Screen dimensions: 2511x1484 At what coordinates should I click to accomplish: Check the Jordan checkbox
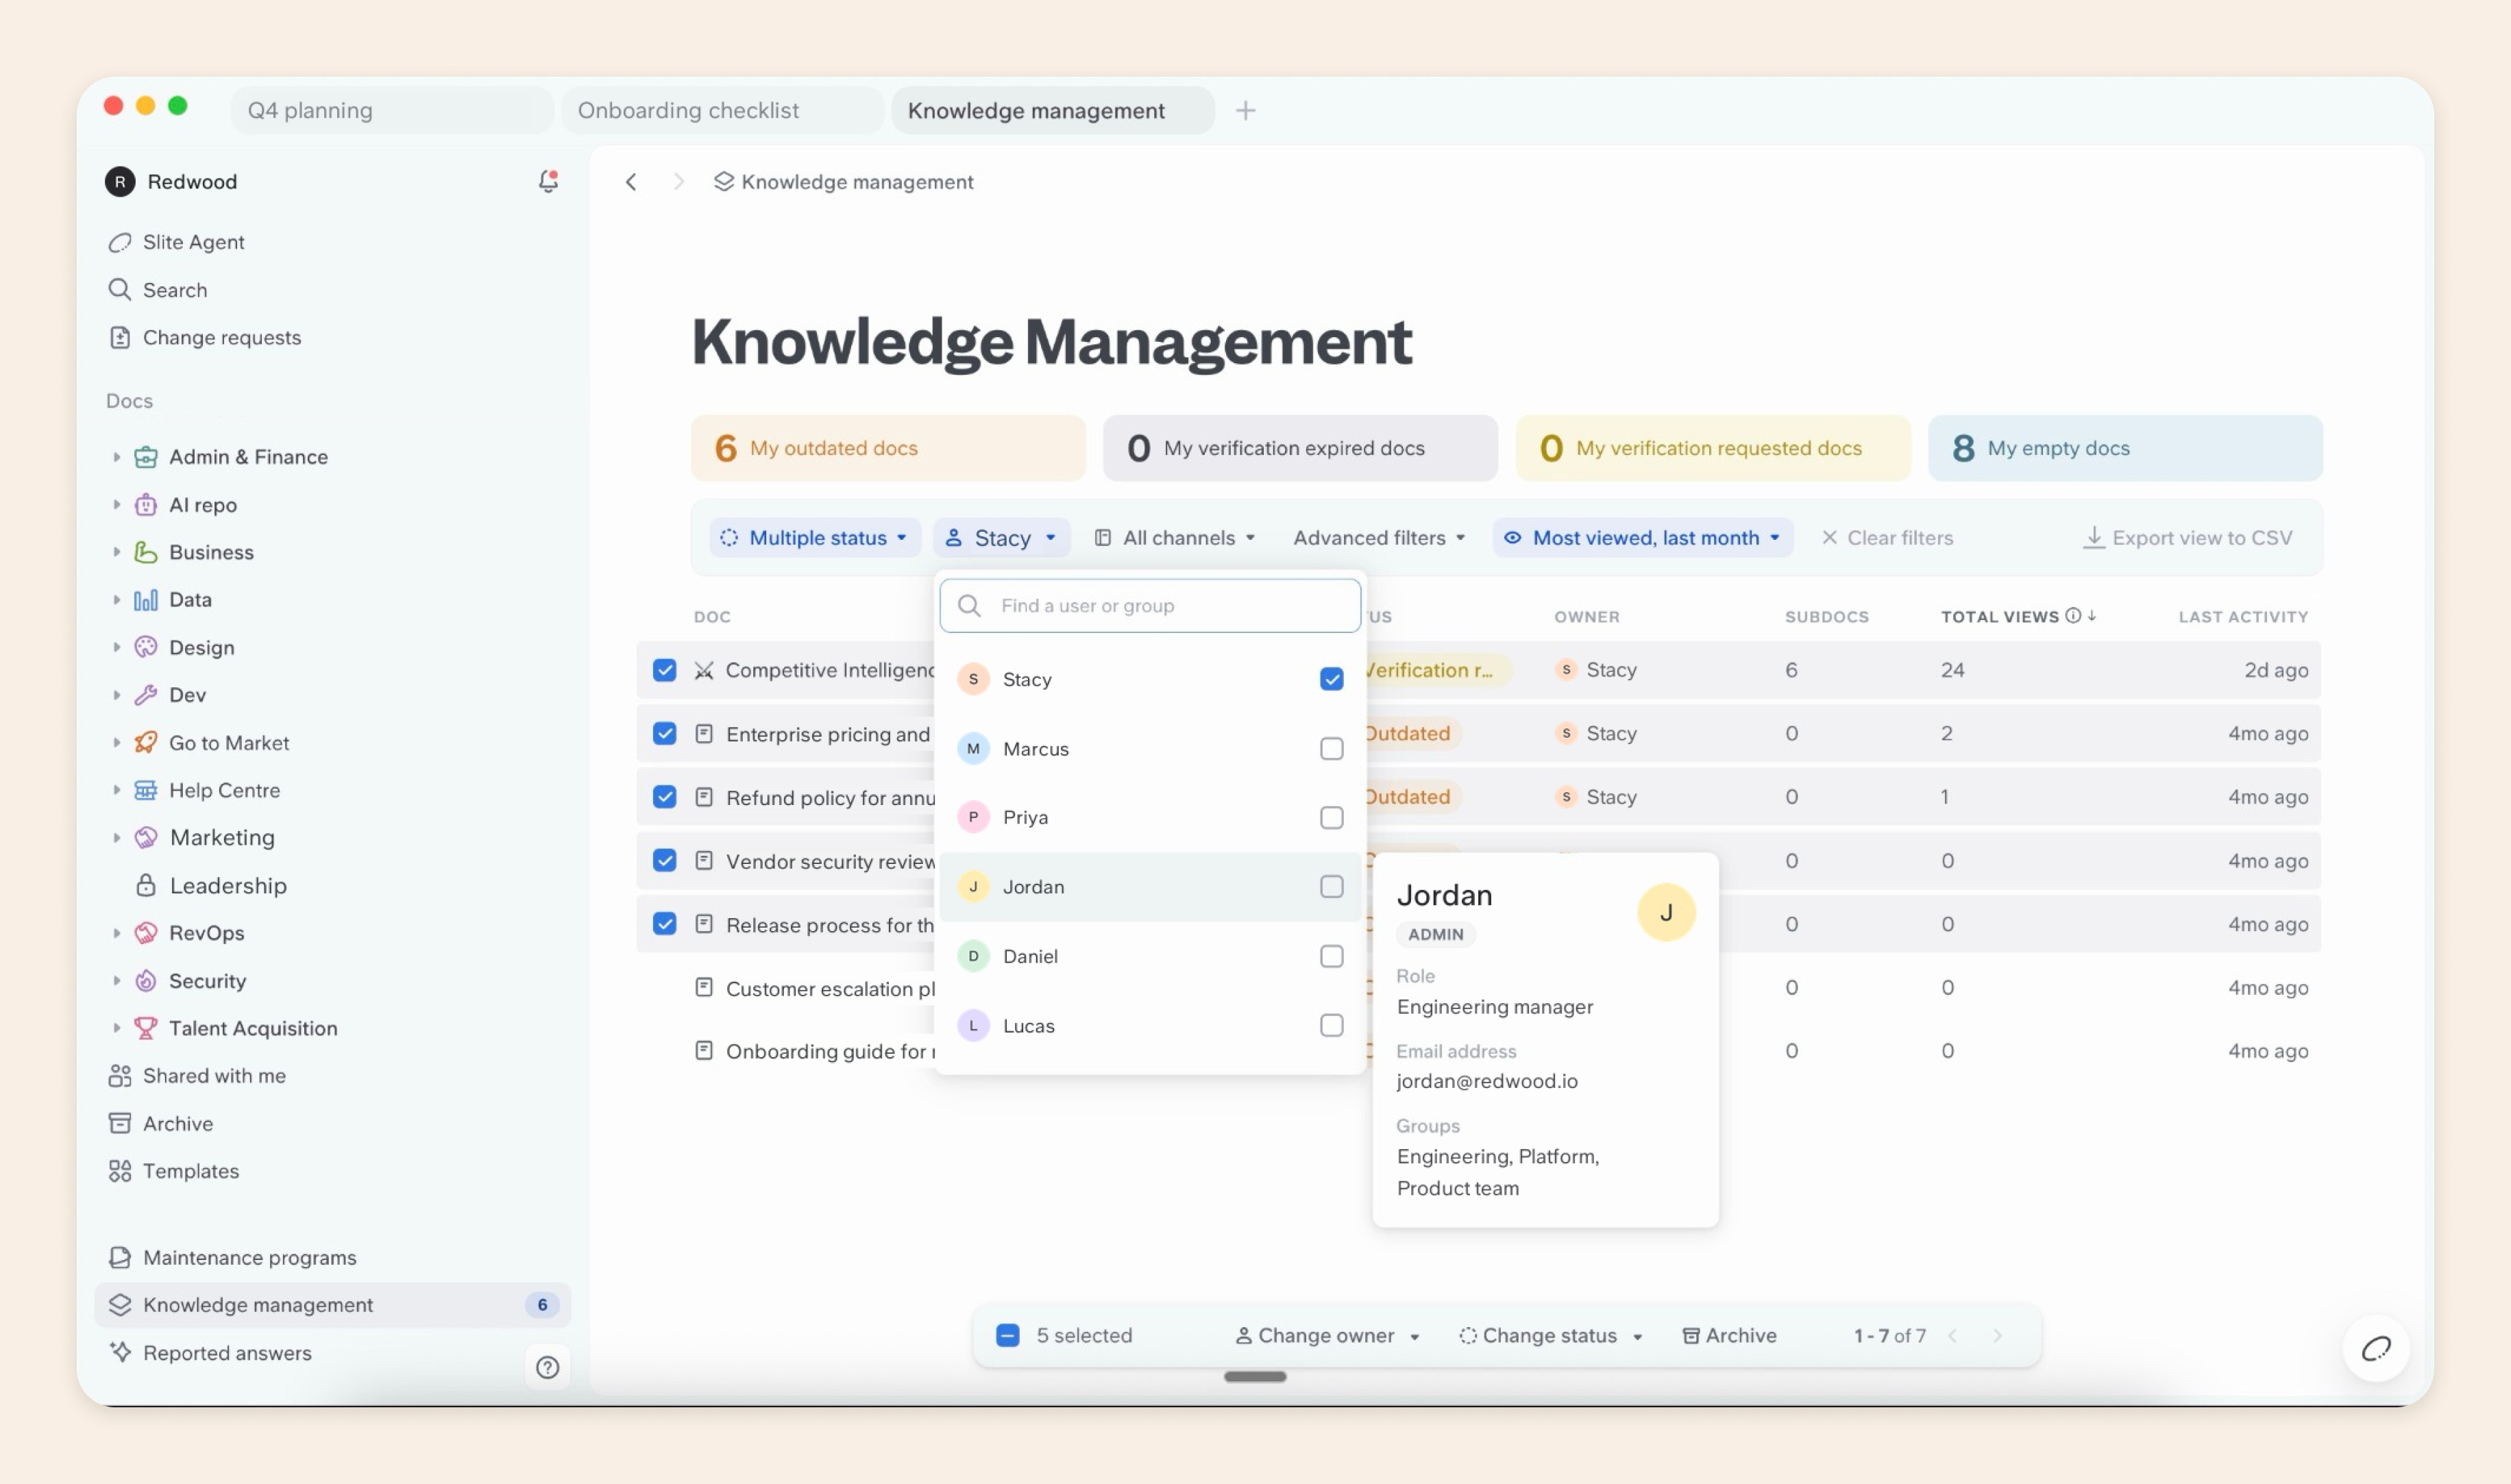pyautogui.click(x=1331, y=886)
